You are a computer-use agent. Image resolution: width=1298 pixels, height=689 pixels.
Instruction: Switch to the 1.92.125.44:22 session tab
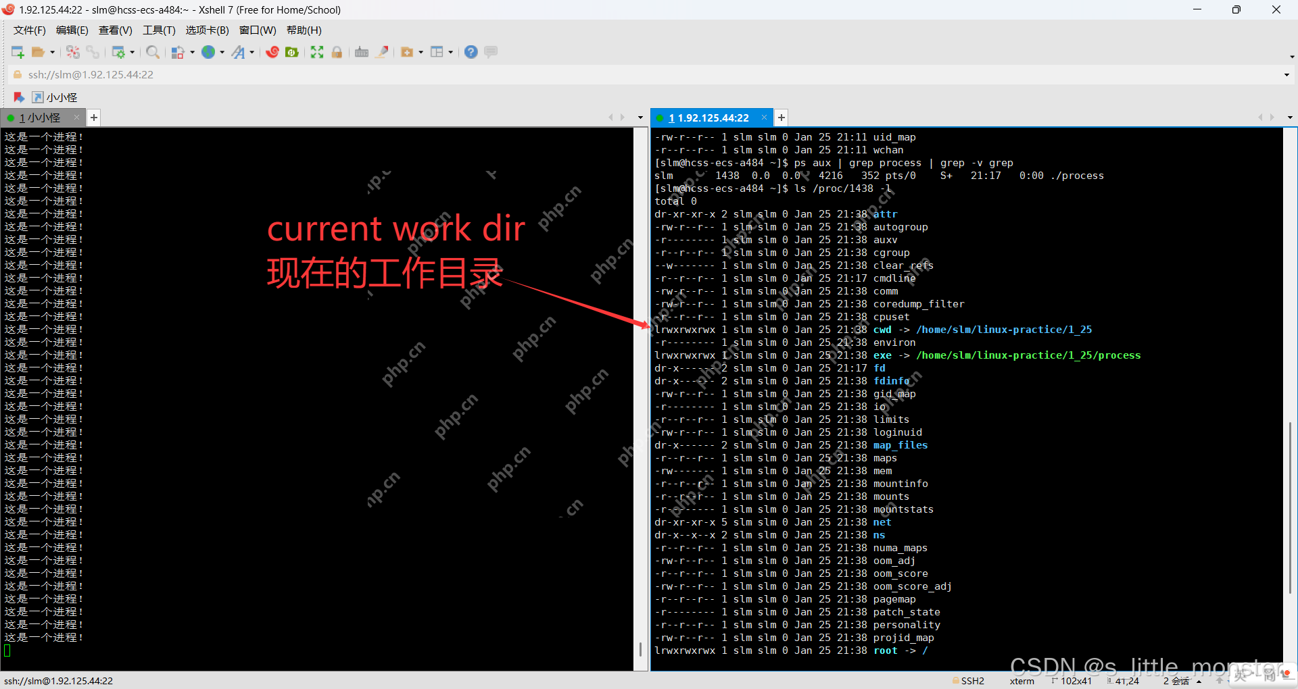coord(709,118)
